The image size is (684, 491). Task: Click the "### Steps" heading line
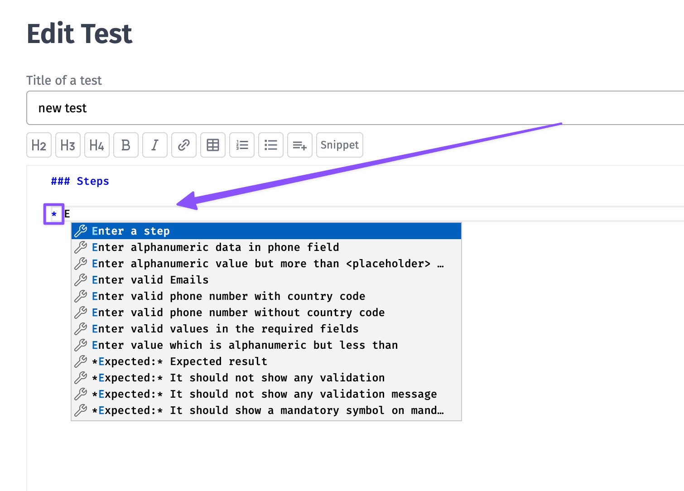point(80,181)
